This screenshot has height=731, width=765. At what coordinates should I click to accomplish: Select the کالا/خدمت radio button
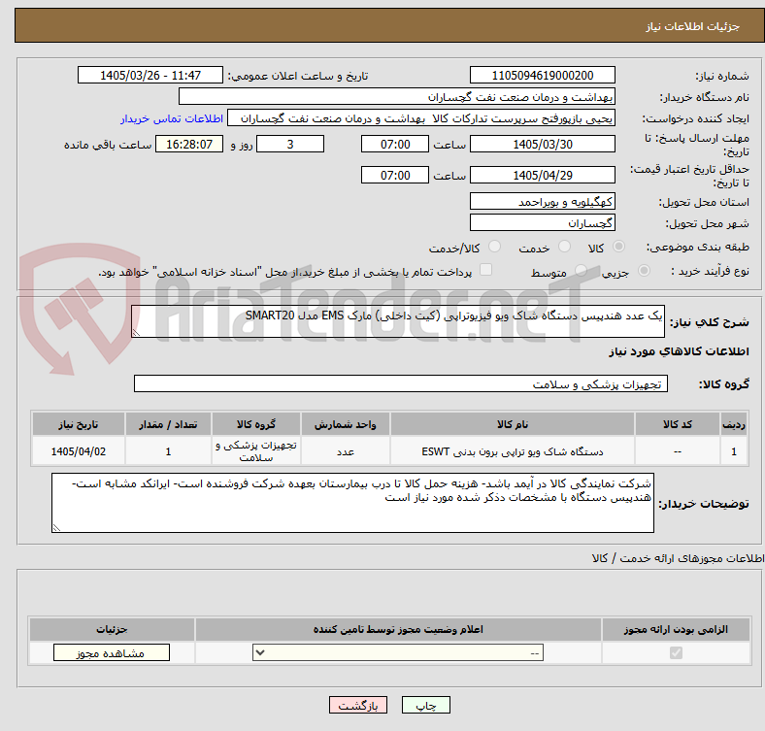tap(495, 247)
